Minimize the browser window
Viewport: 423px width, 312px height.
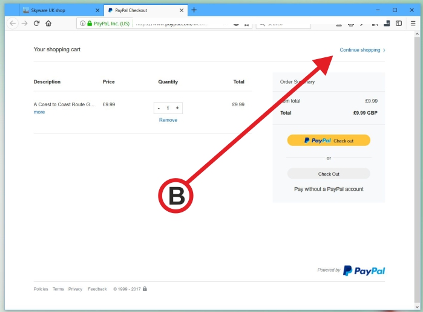pos(378,10)
